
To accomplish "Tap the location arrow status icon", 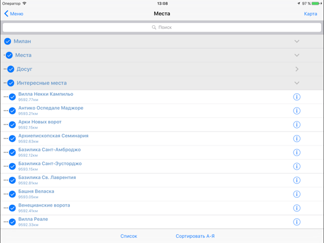I will pos(299,4).
